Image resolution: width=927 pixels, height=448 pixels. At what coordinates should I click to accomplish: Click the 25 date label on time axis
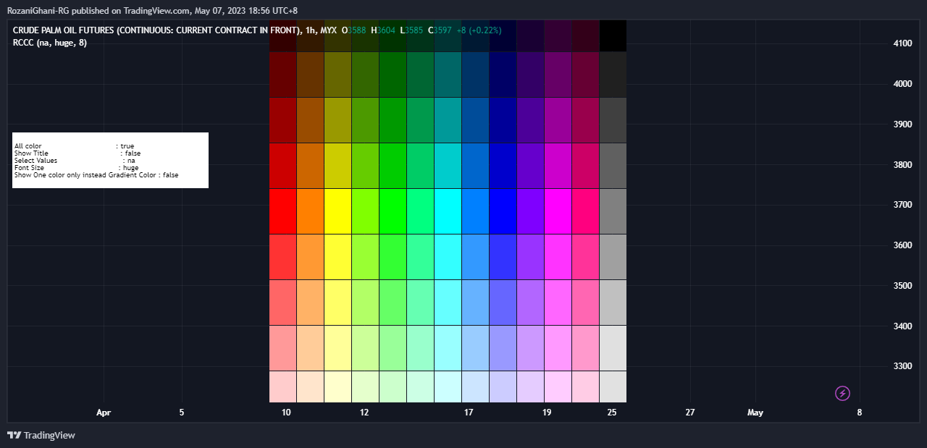612,413
